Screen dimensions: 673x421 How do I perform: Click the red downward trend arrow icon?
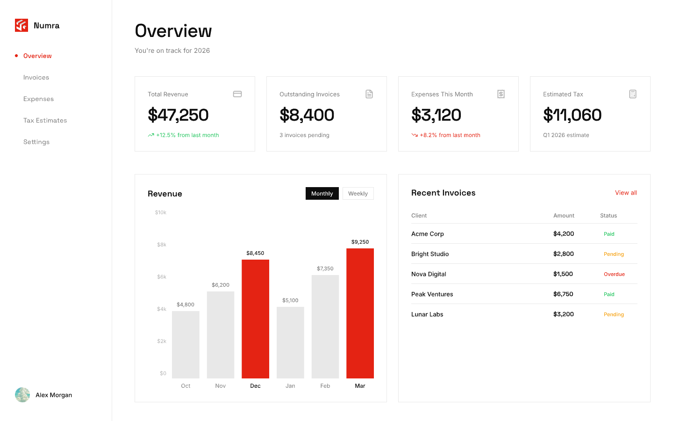coord(415,135)
